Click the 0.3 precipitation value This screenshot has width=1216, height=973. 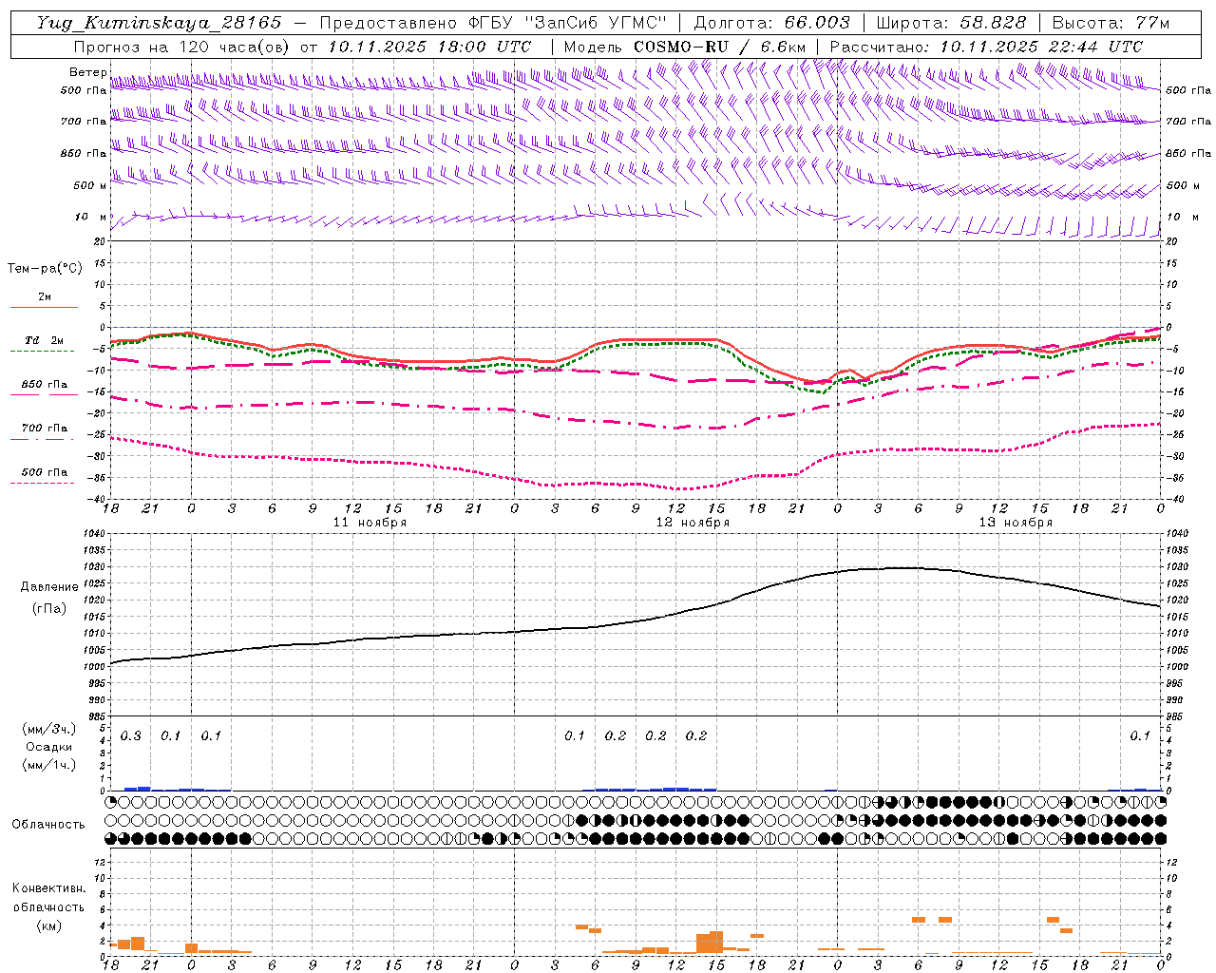(130, 735)
